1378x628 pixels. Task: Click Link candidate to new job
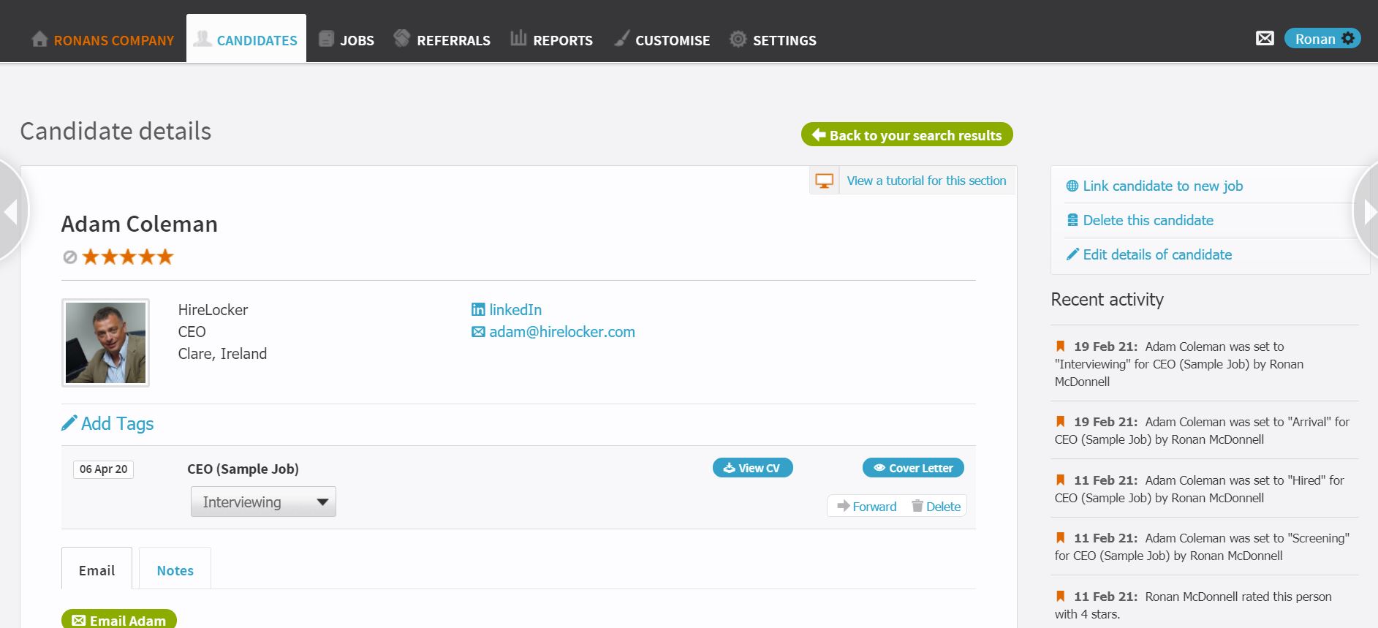(x=1154, y=186)
